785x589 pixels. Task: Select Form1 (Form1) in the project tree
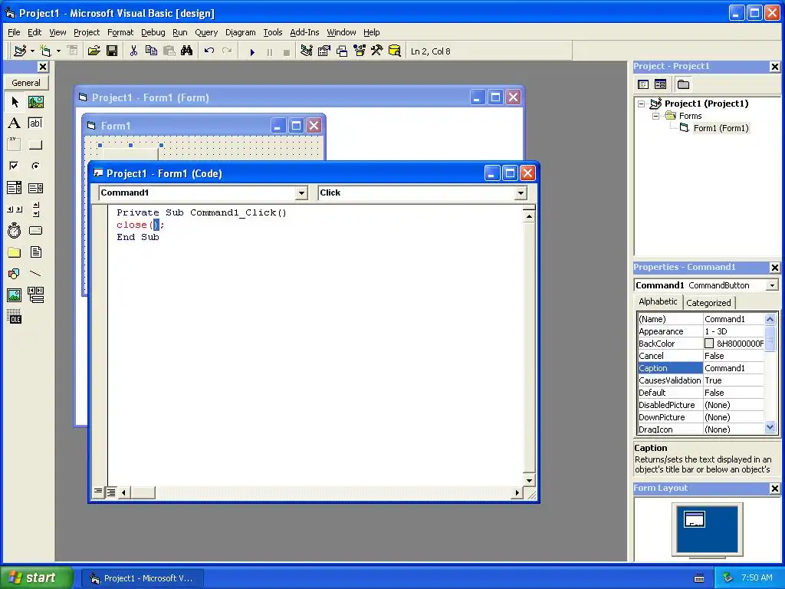721,128
